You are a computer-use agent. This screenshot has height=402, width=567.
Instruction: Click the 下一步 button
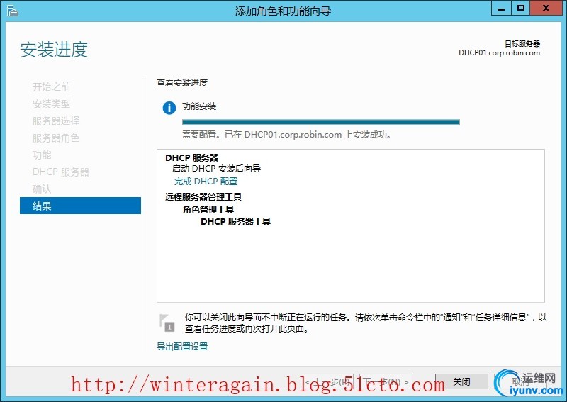(x=386, y=381)
